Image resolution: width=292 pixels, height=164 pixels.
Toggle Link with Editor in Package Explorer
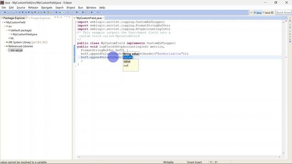coord(58,17)
